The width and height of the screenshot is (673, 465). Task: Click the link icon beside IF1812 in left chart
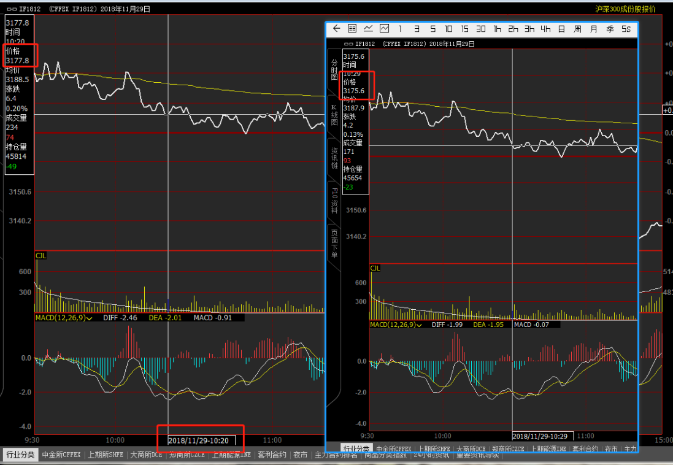pos(10,9)
